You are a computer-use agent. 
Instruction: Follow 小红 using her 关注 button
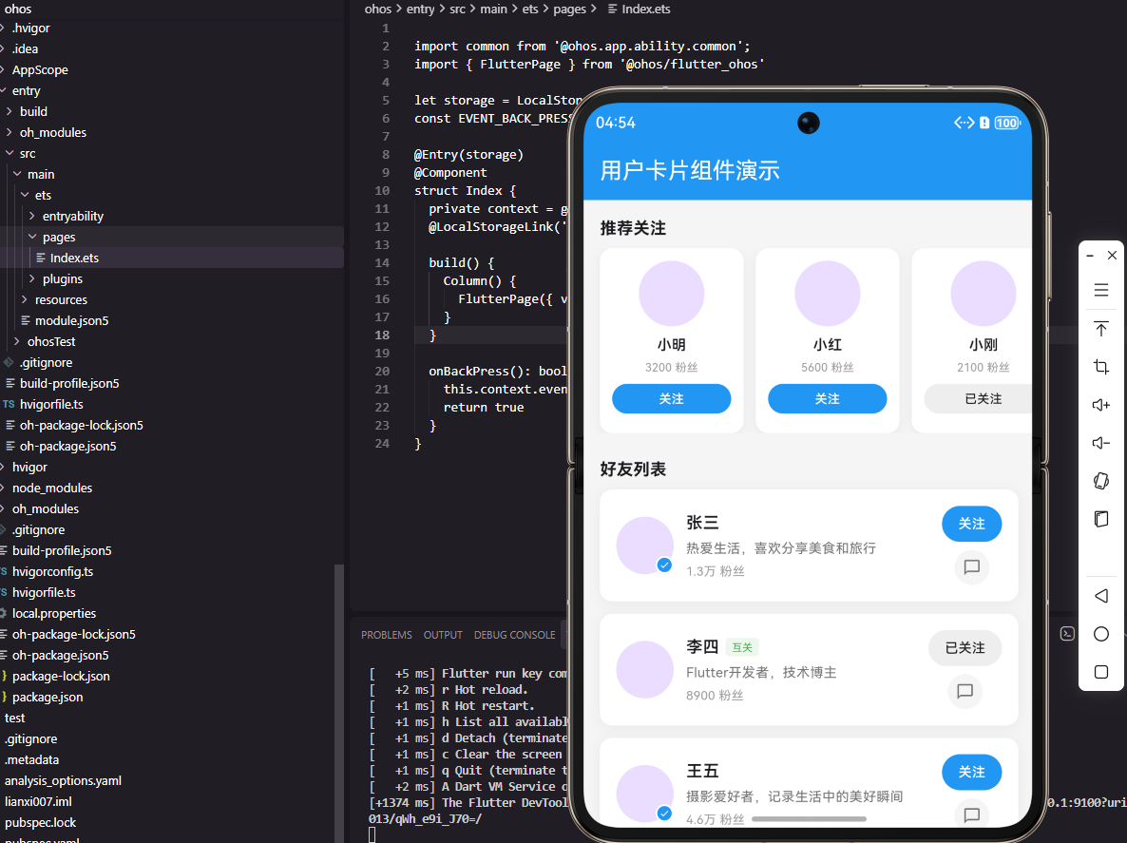[x=828, y=398]
